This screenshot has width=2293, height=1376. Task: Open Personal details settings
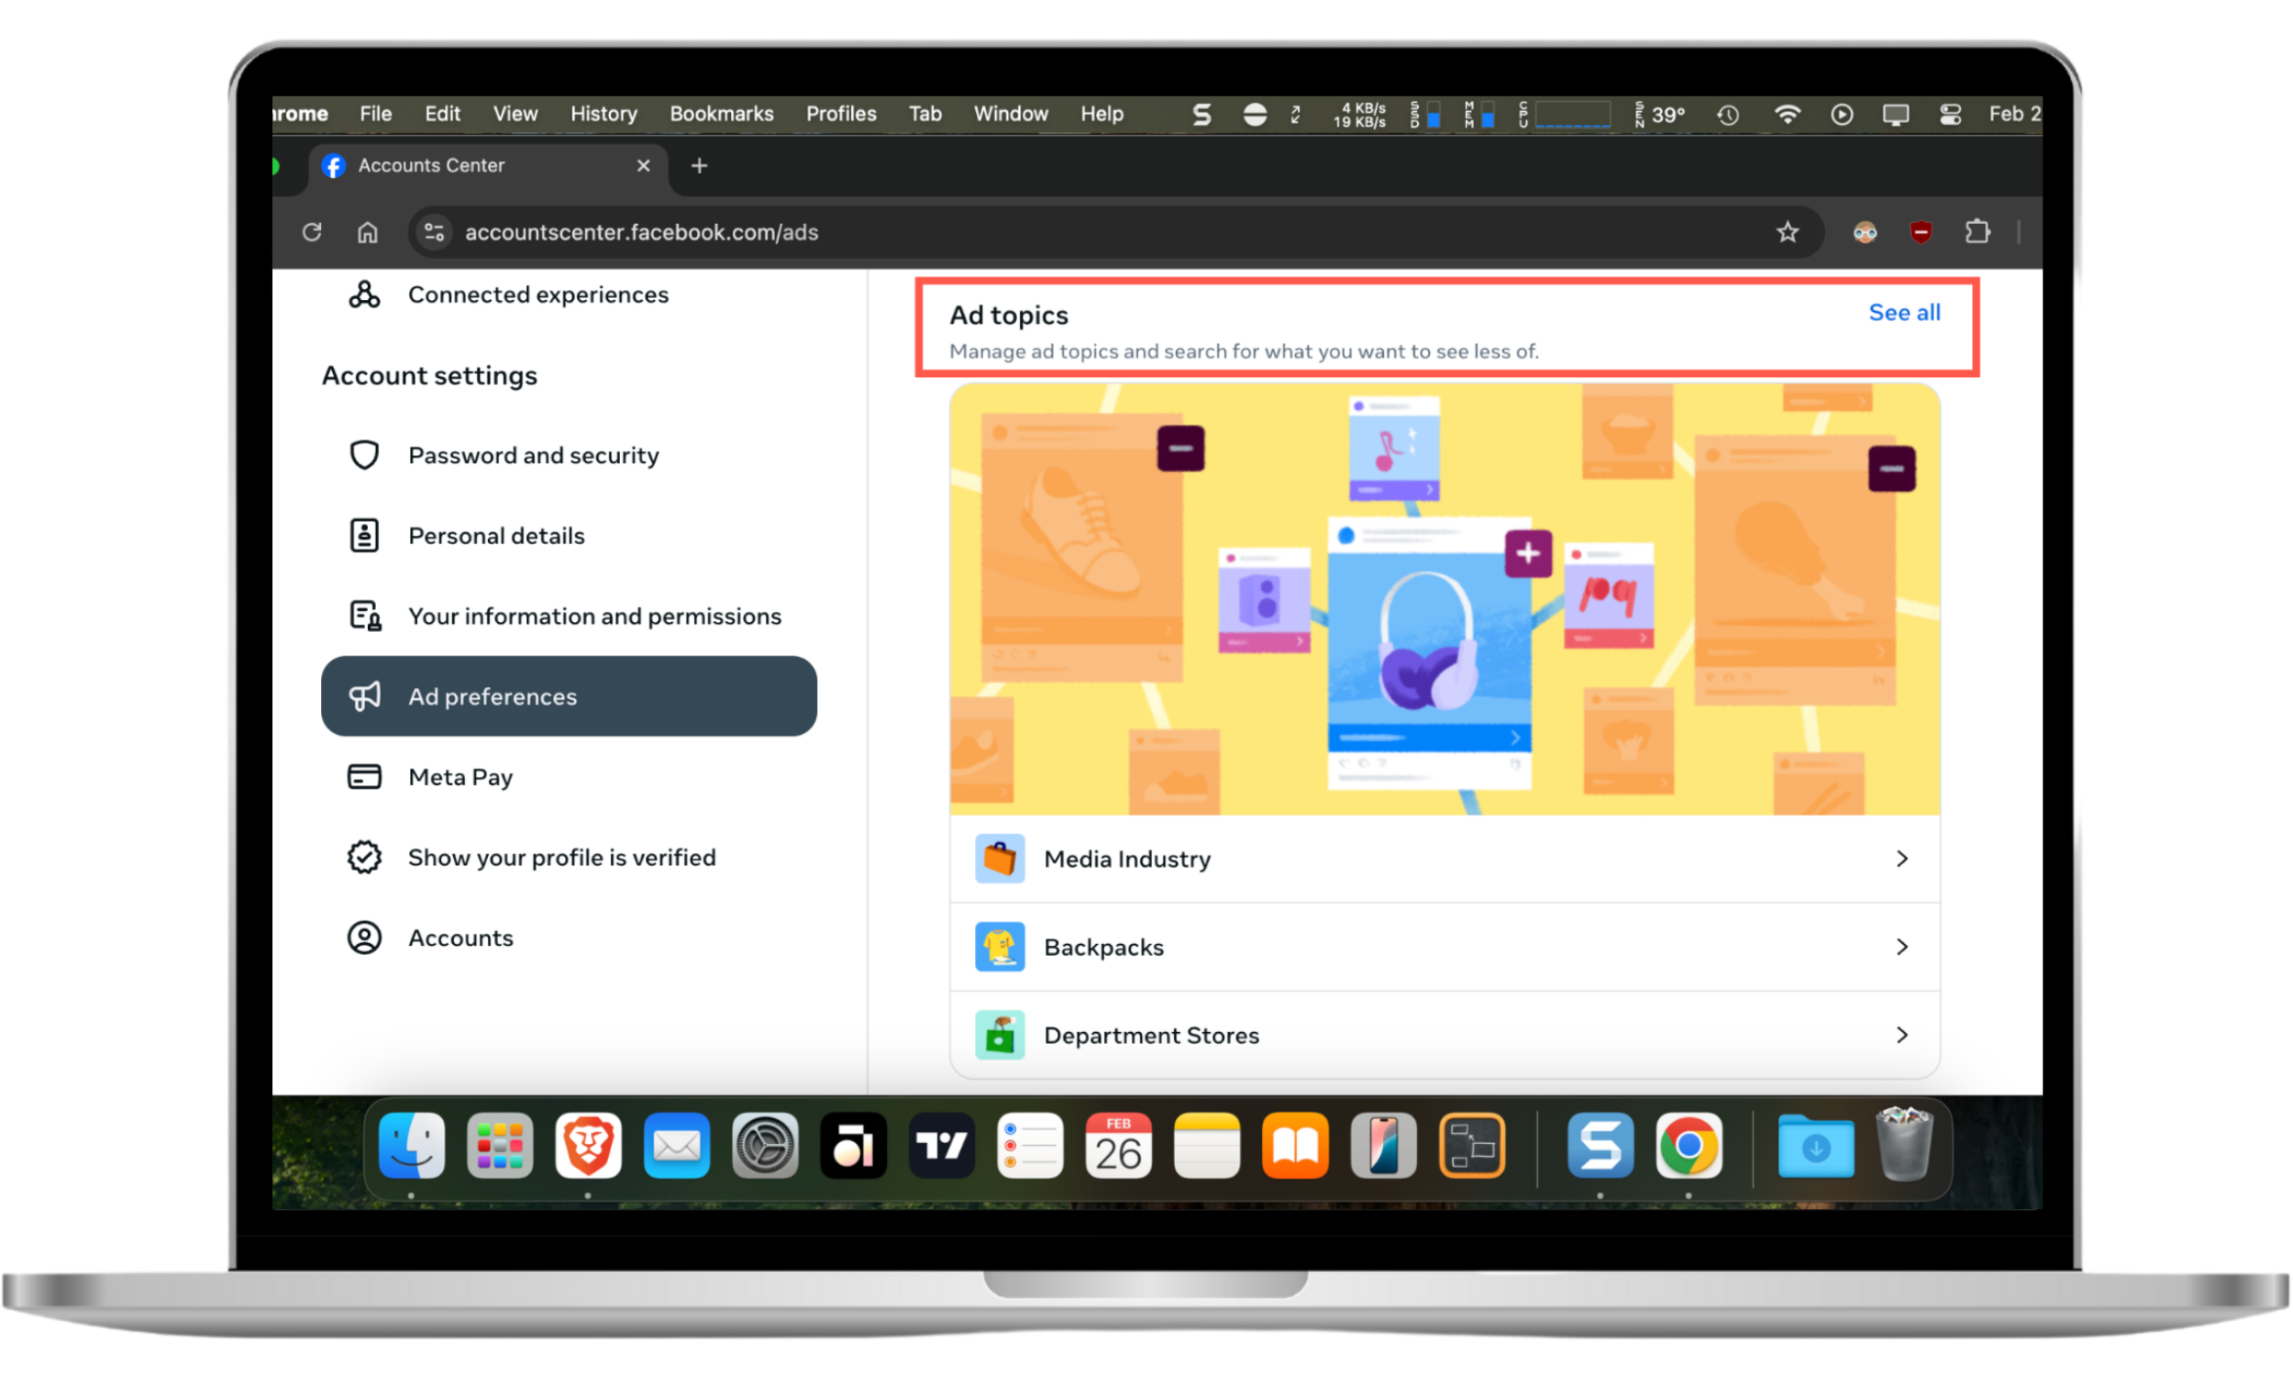click(x=569, y=536)
